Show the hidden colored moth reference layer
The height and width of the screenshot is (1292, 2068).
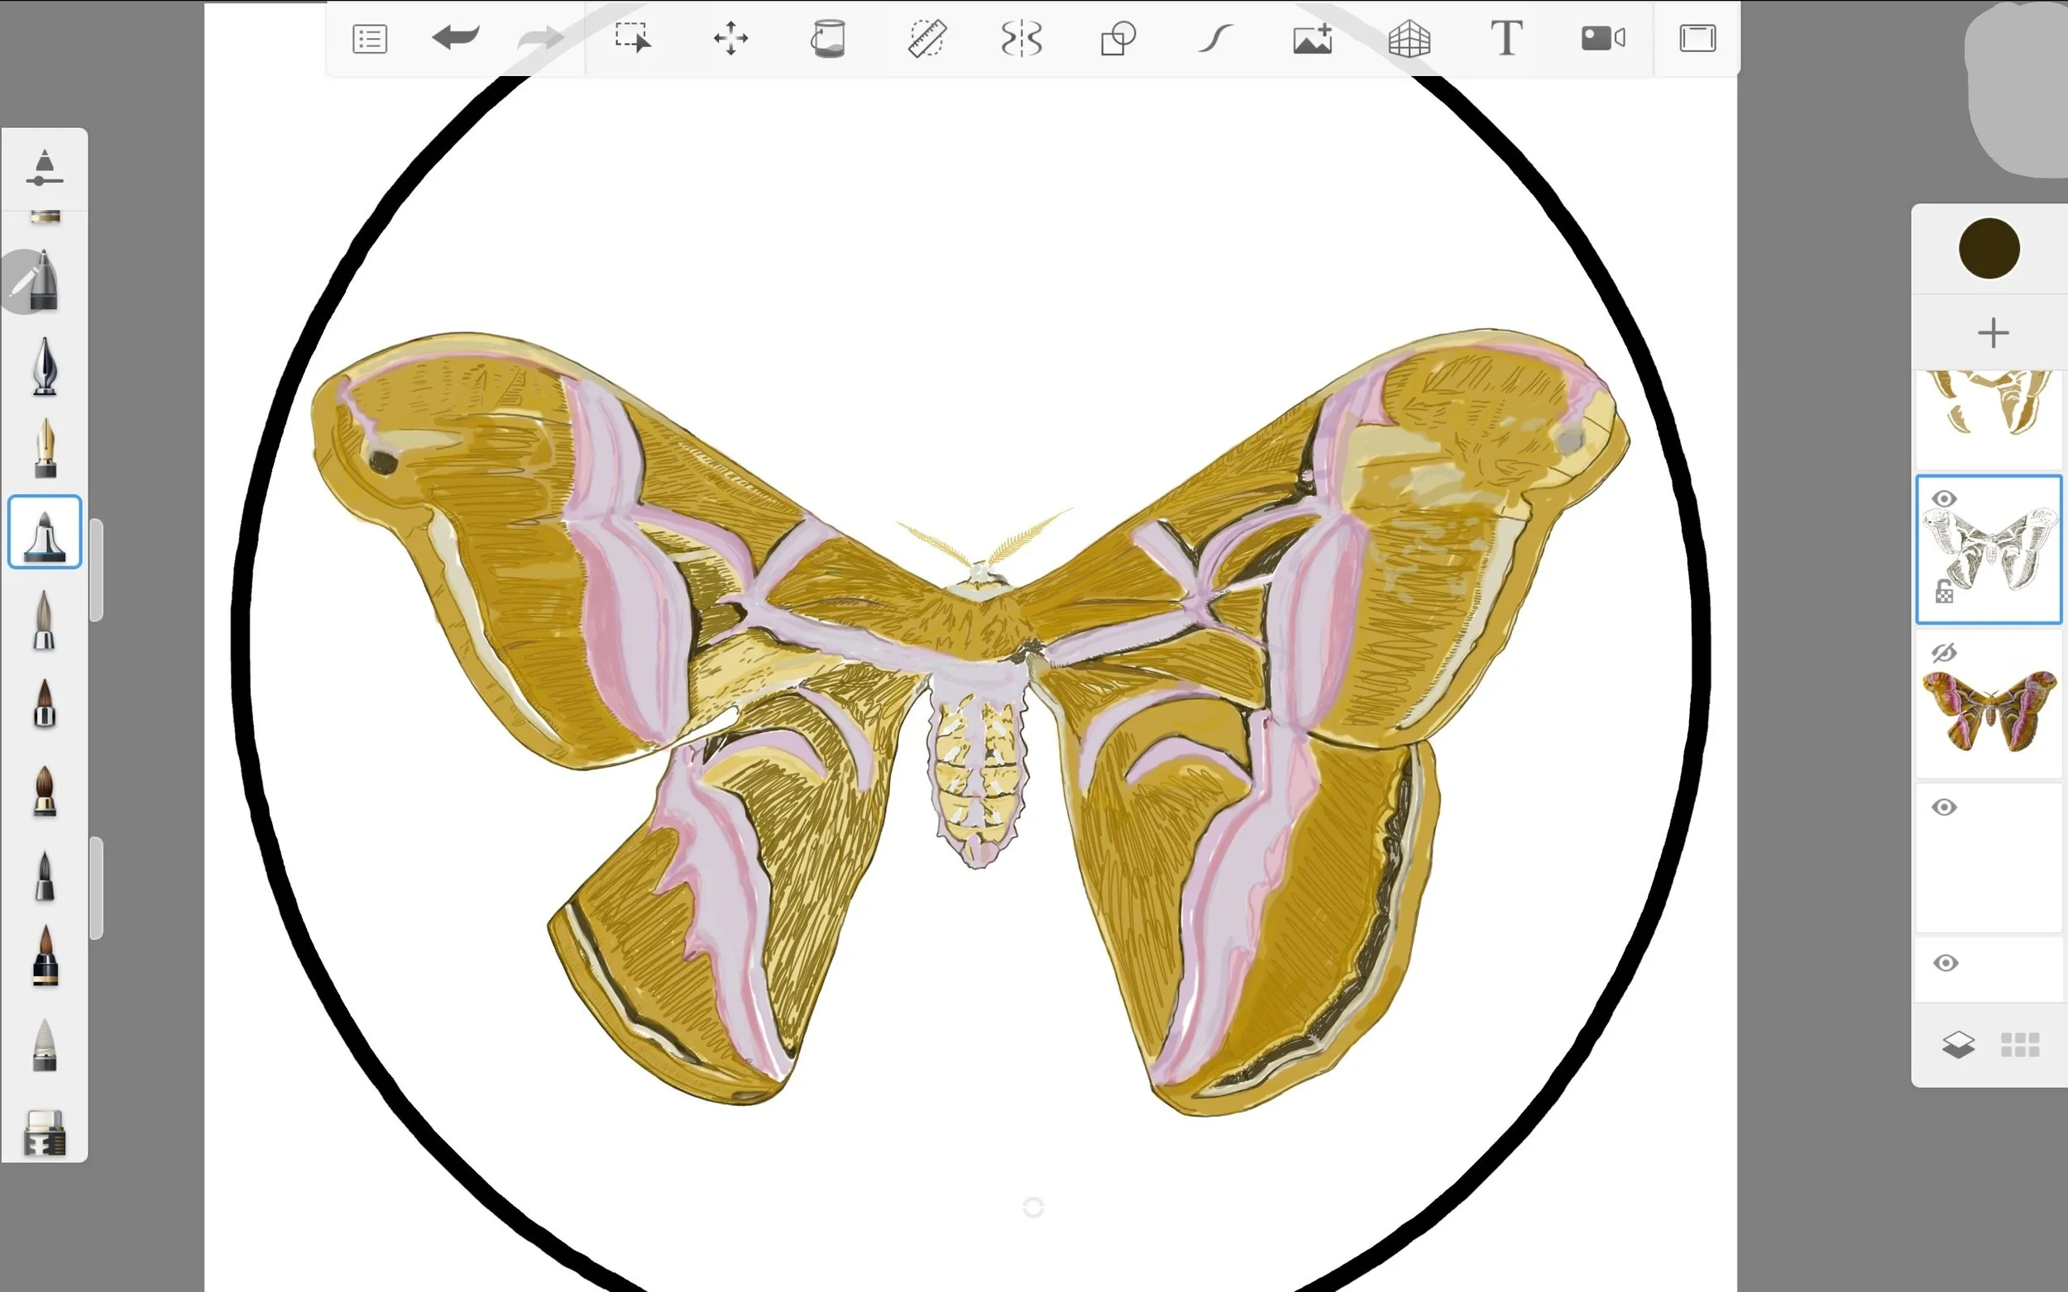[1944, 654]
